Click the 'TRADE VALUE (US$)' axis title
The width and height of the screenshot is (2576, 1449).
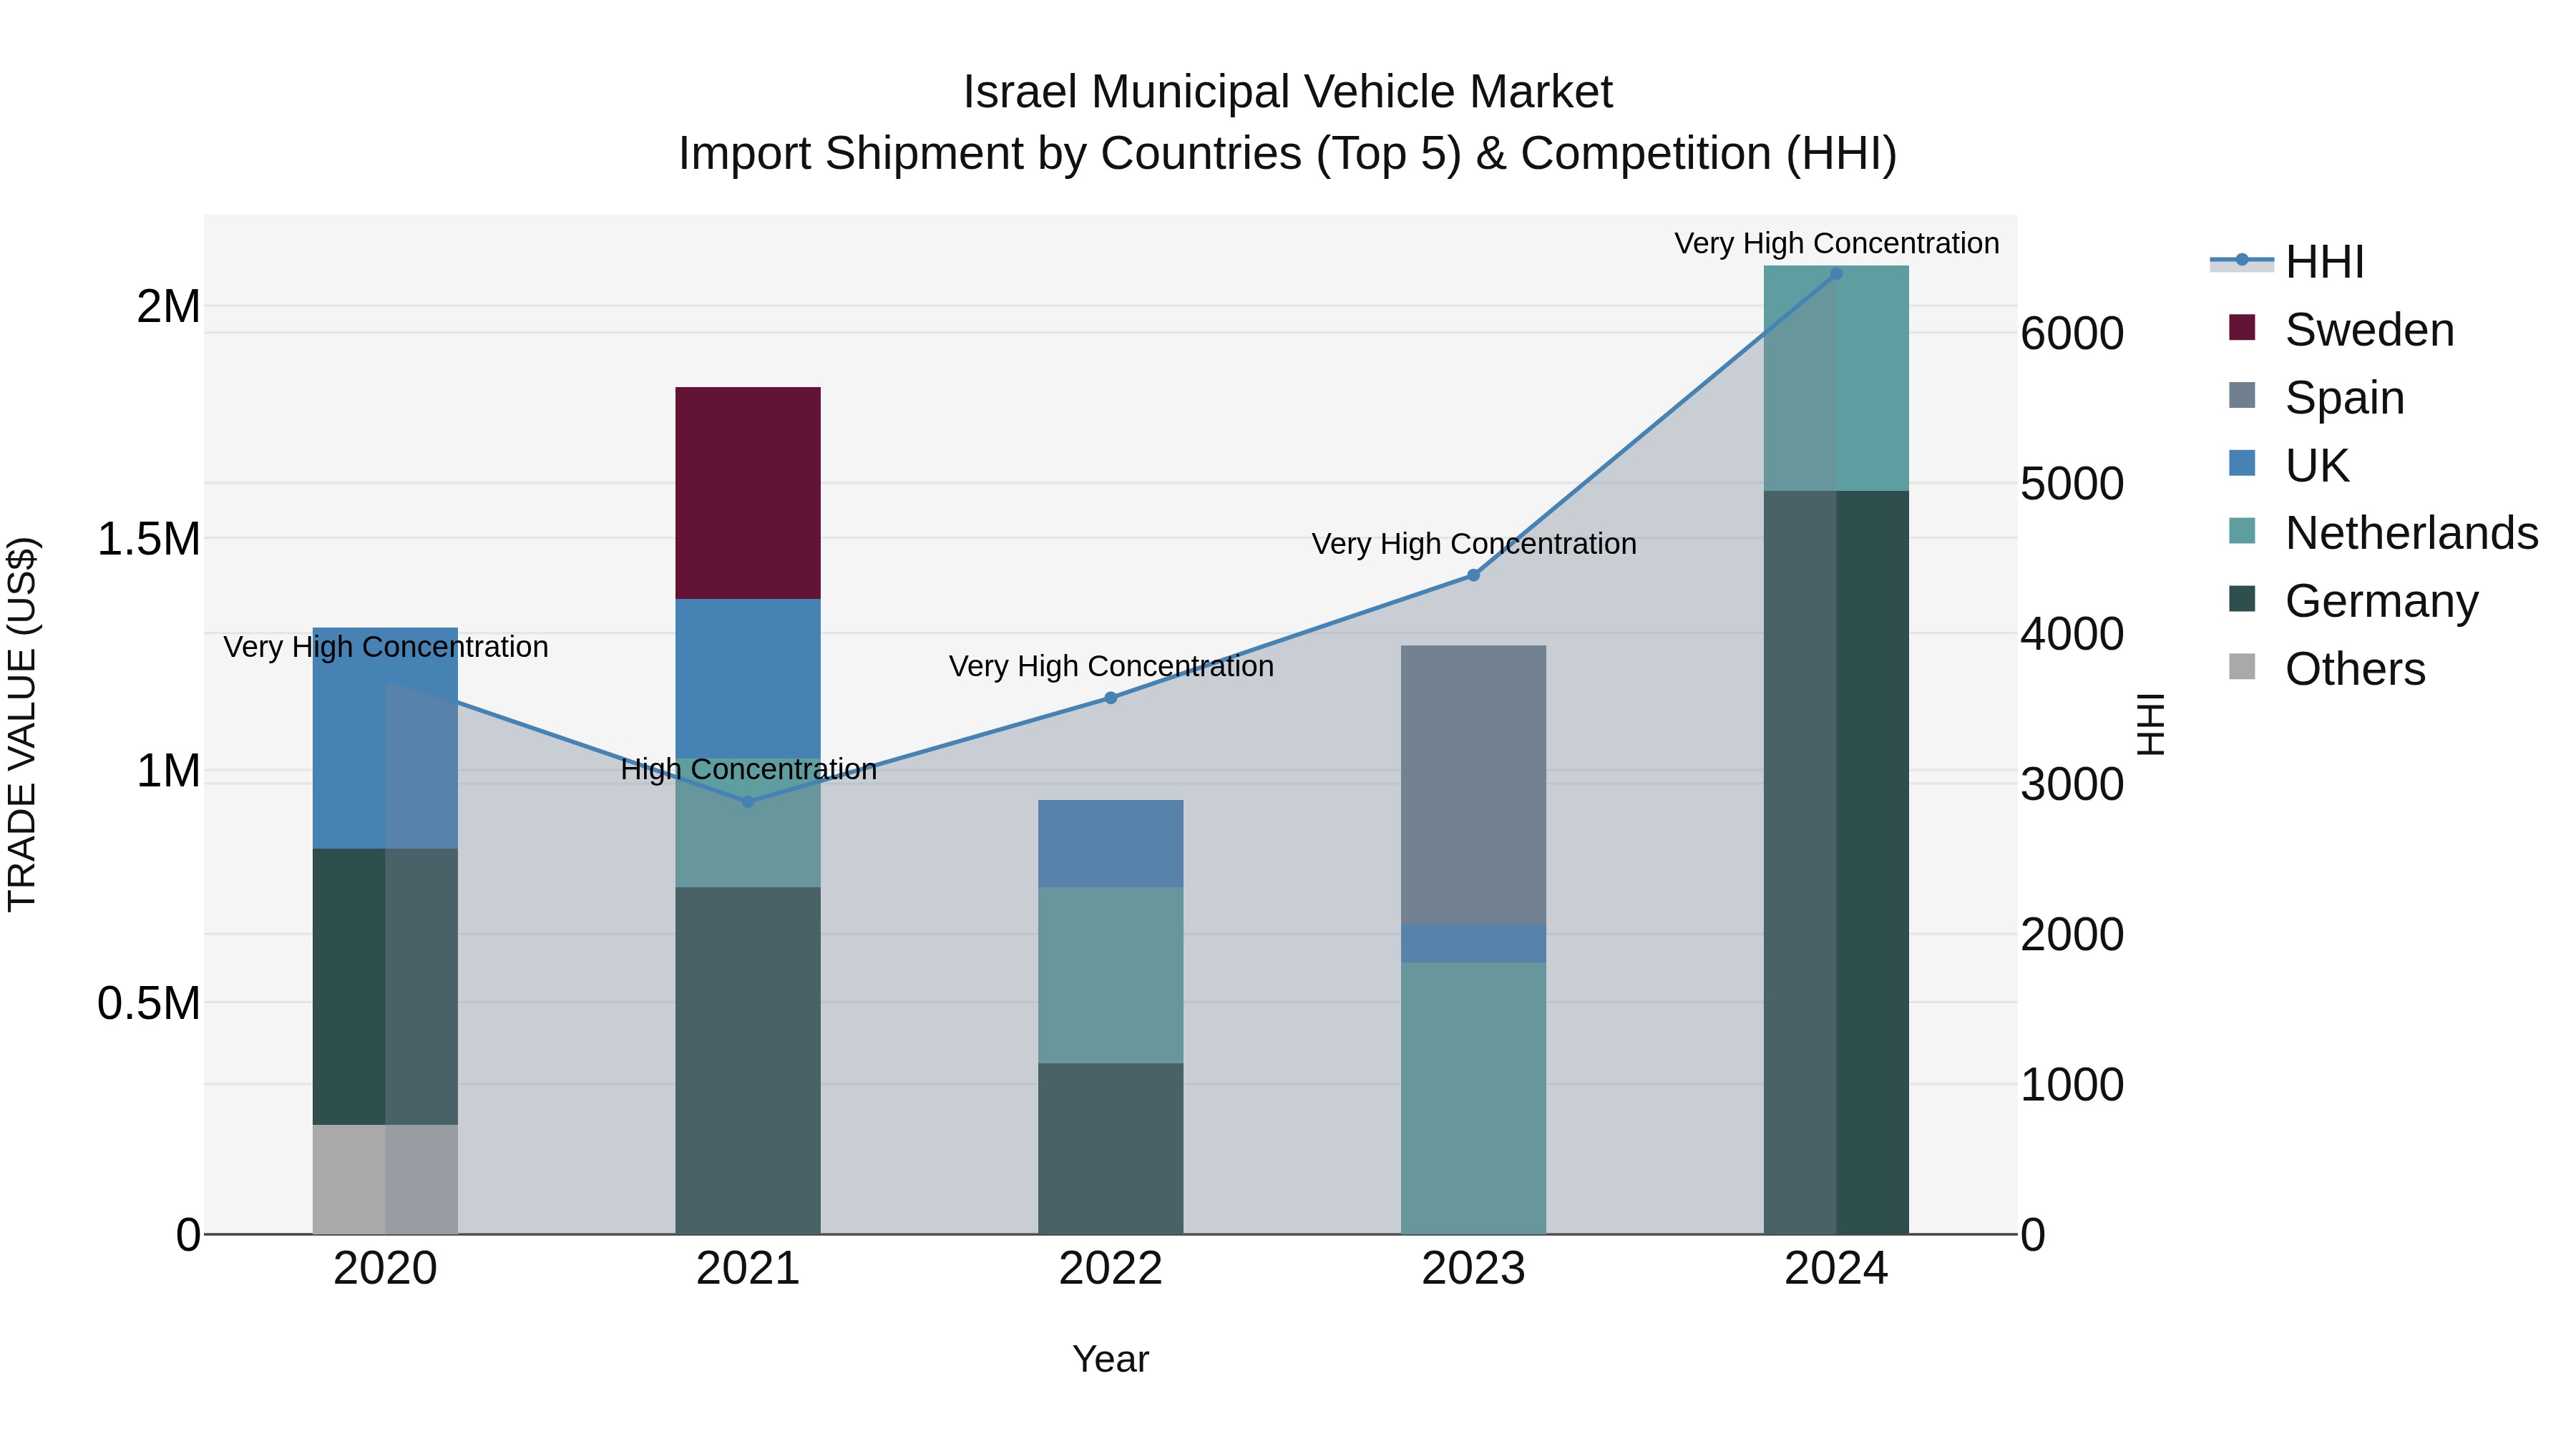coord(22,724)
